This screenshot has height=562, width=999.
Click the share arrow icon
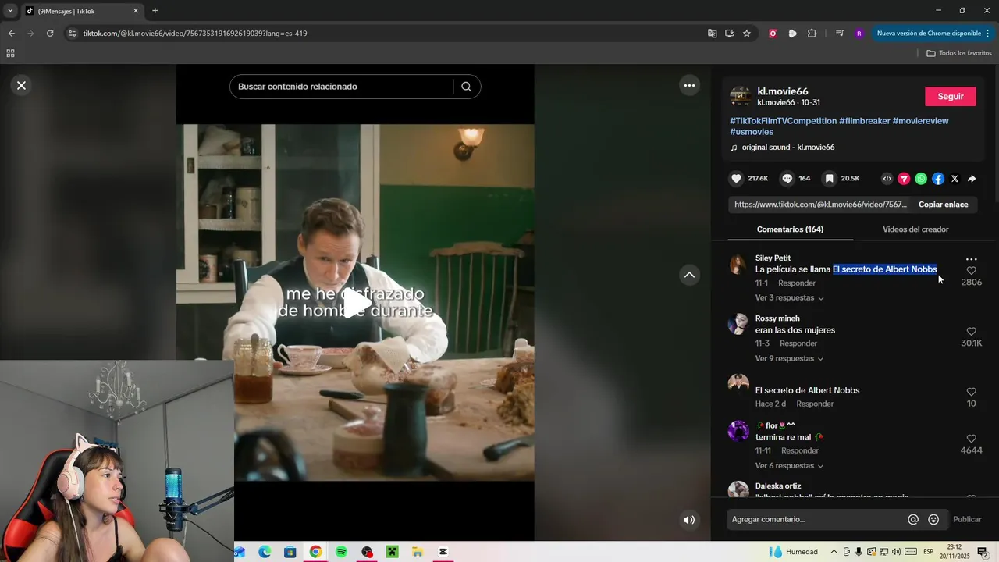(972, 179)
